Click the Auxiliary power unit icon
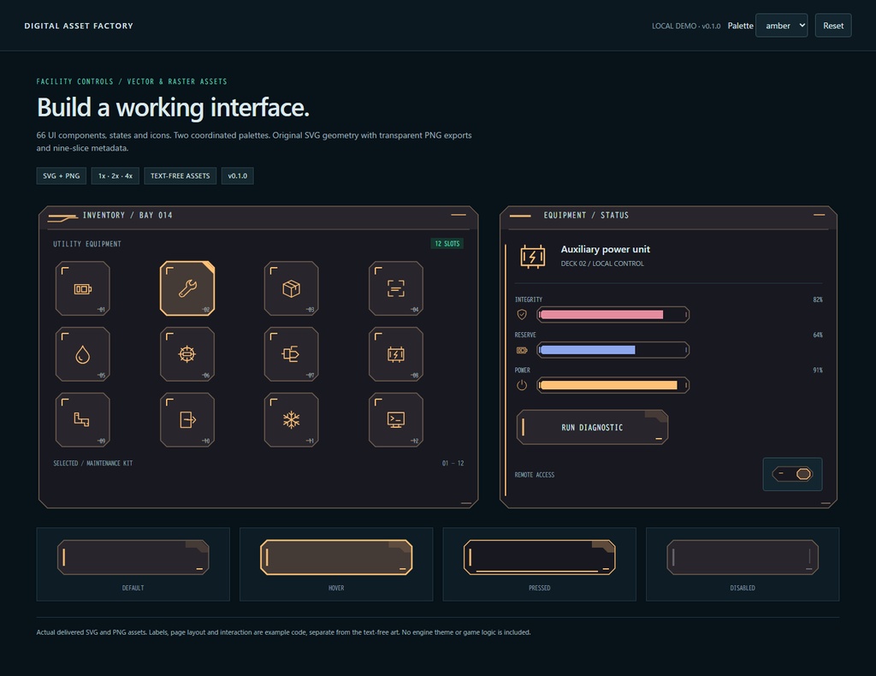The width and height of the screenshot is (876, 676). [532, 257]
